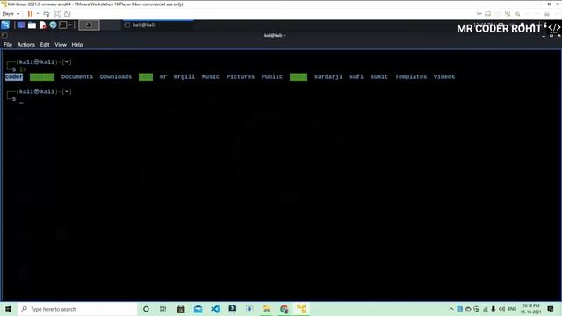Open Google Chrome from the taskbar
This screenshot has width=562, height=316.
click(x=285, y=309)
